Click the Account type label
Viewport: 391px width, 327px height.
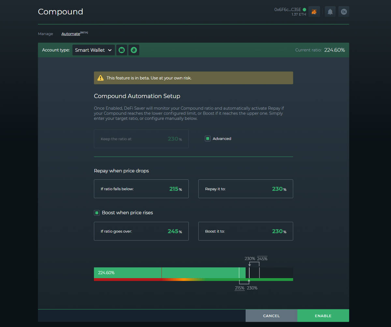tap(56, 50)
